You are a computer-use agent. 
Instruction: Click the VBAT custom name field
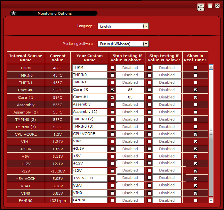click(90, 186)
